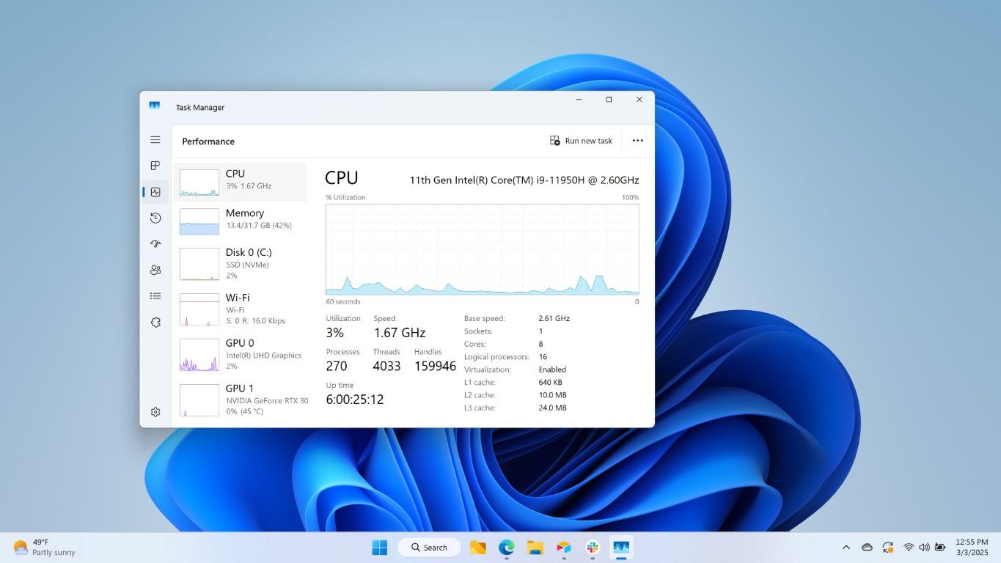This screenshot has height=563, width=1001.
Task: Open the Details page
Action: [x=155, y=295]
